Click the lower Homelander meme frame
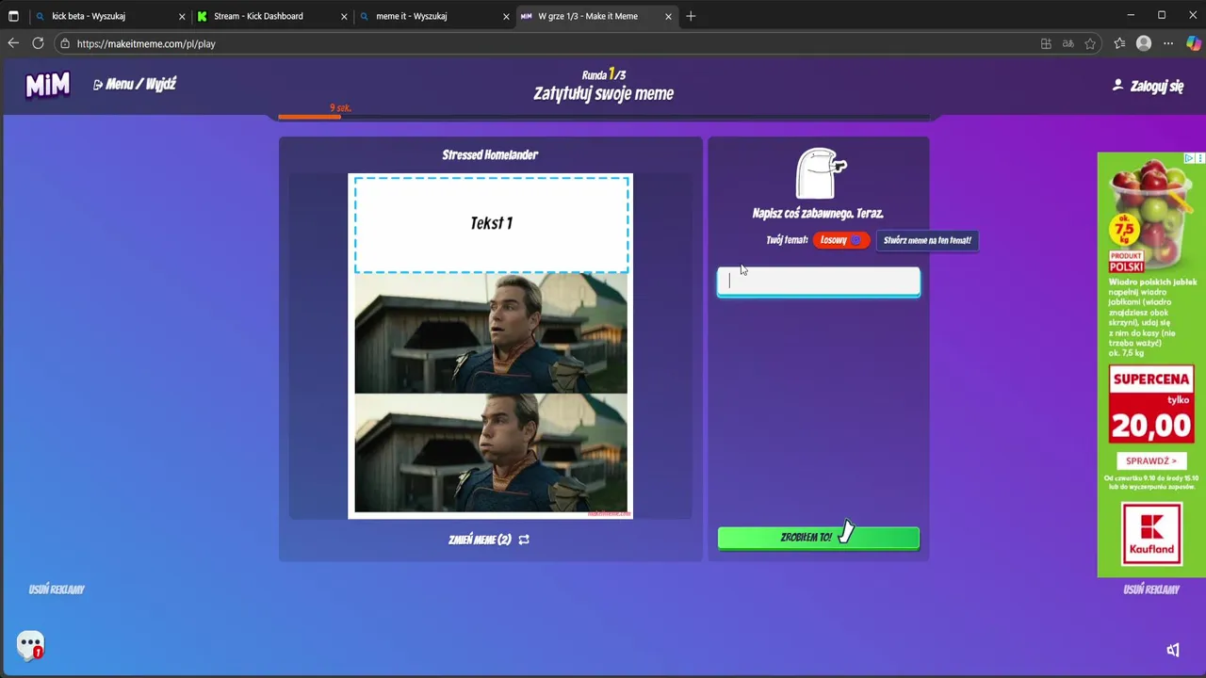Viewport: 1206px width, 678px height. 491,453
